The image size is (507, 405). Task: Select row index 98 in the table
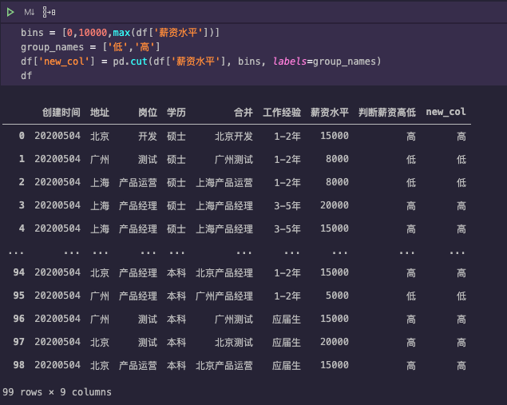click(19, 365)
